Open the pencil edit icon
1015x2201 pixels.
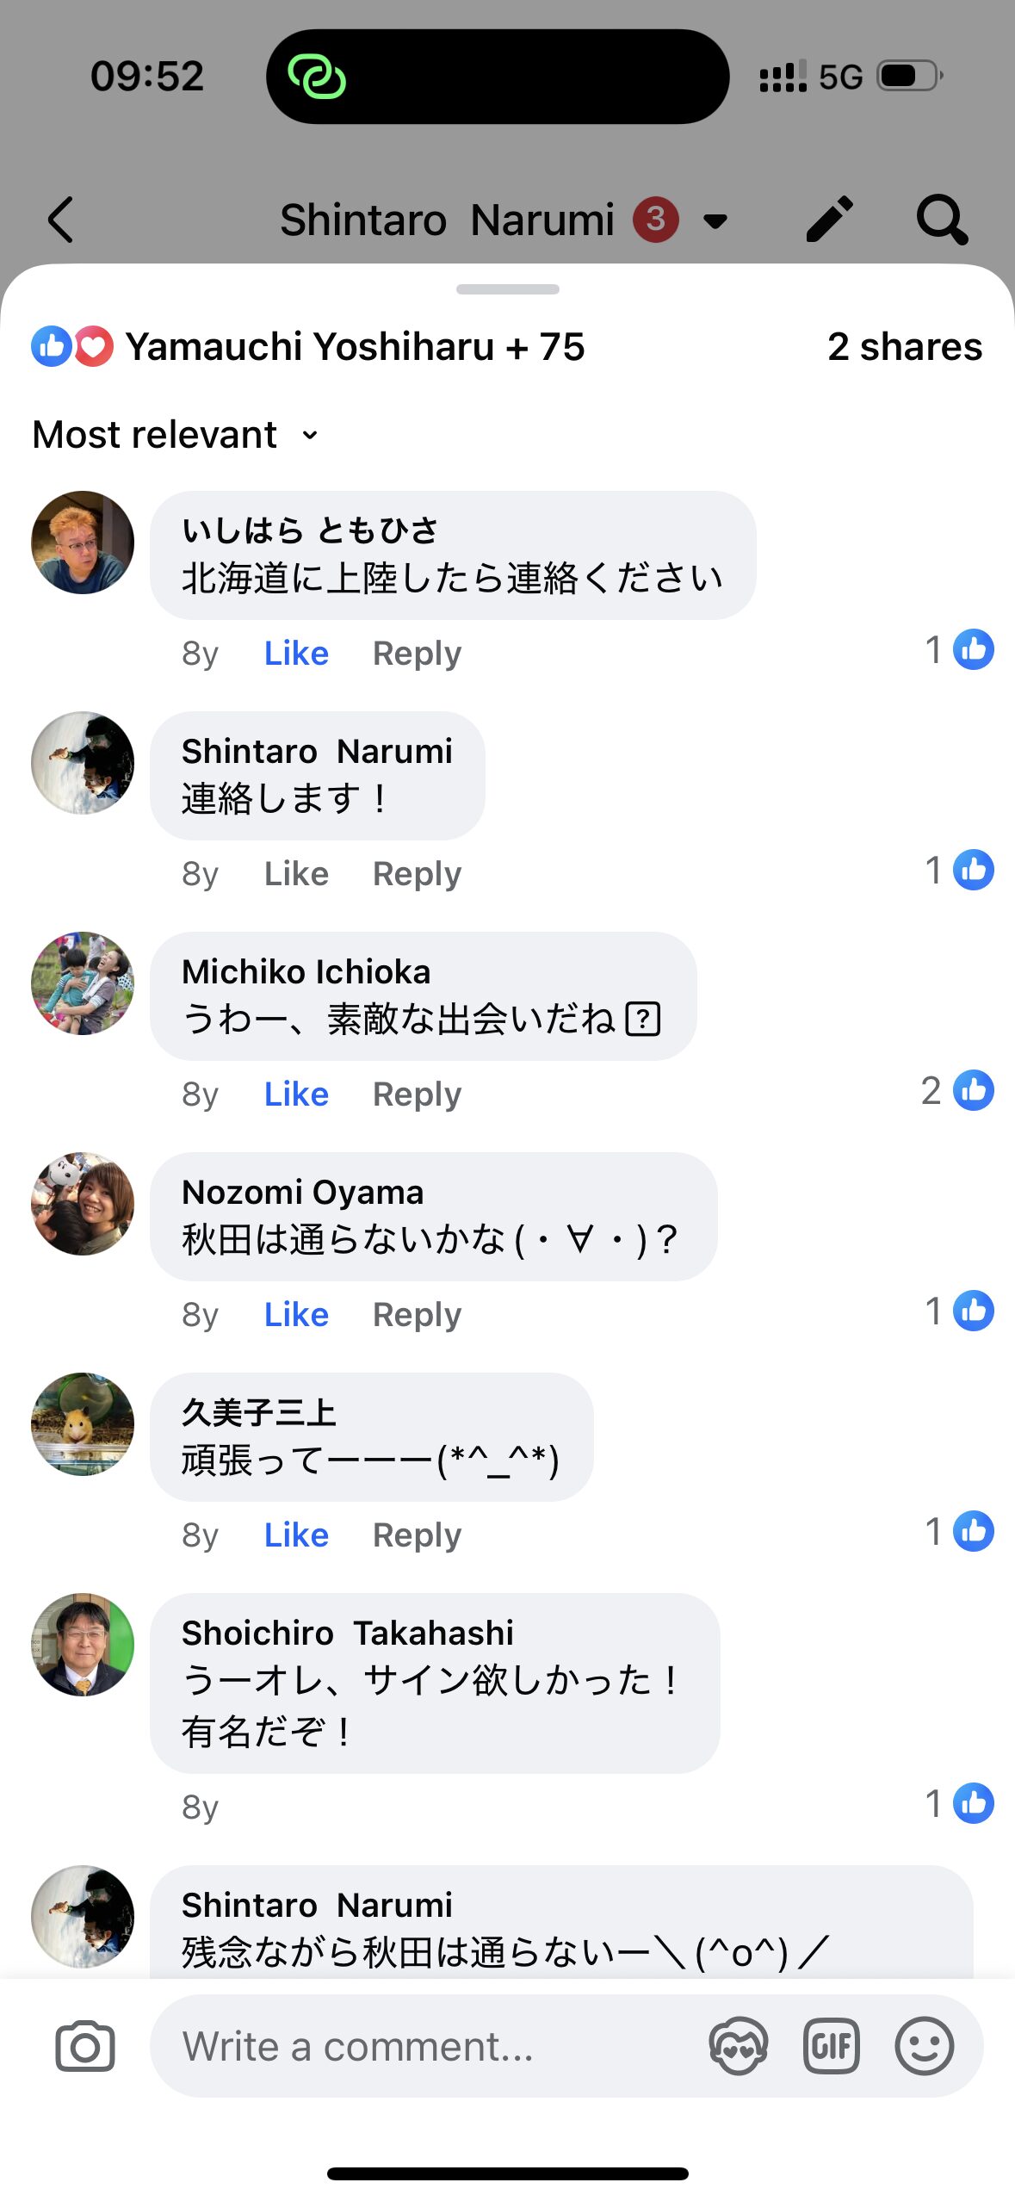(x=829, y=220)
